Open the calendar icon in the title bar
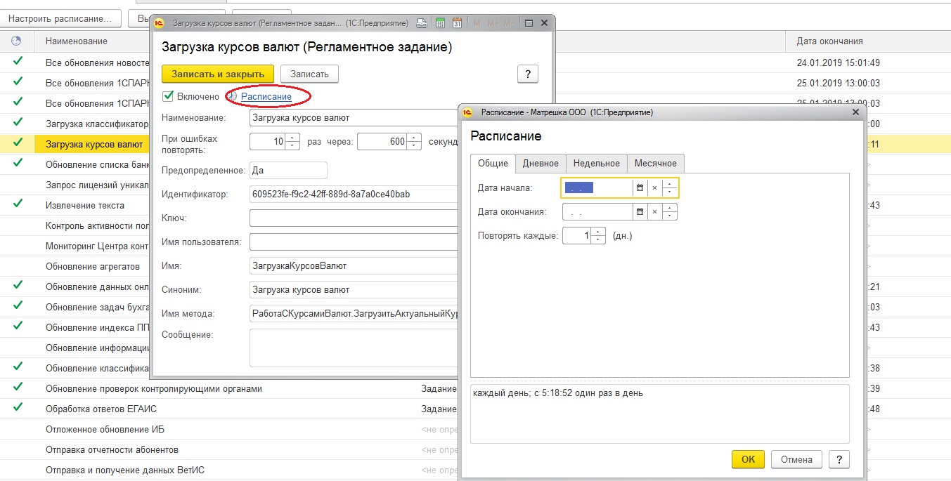 (x=457, y=23)
